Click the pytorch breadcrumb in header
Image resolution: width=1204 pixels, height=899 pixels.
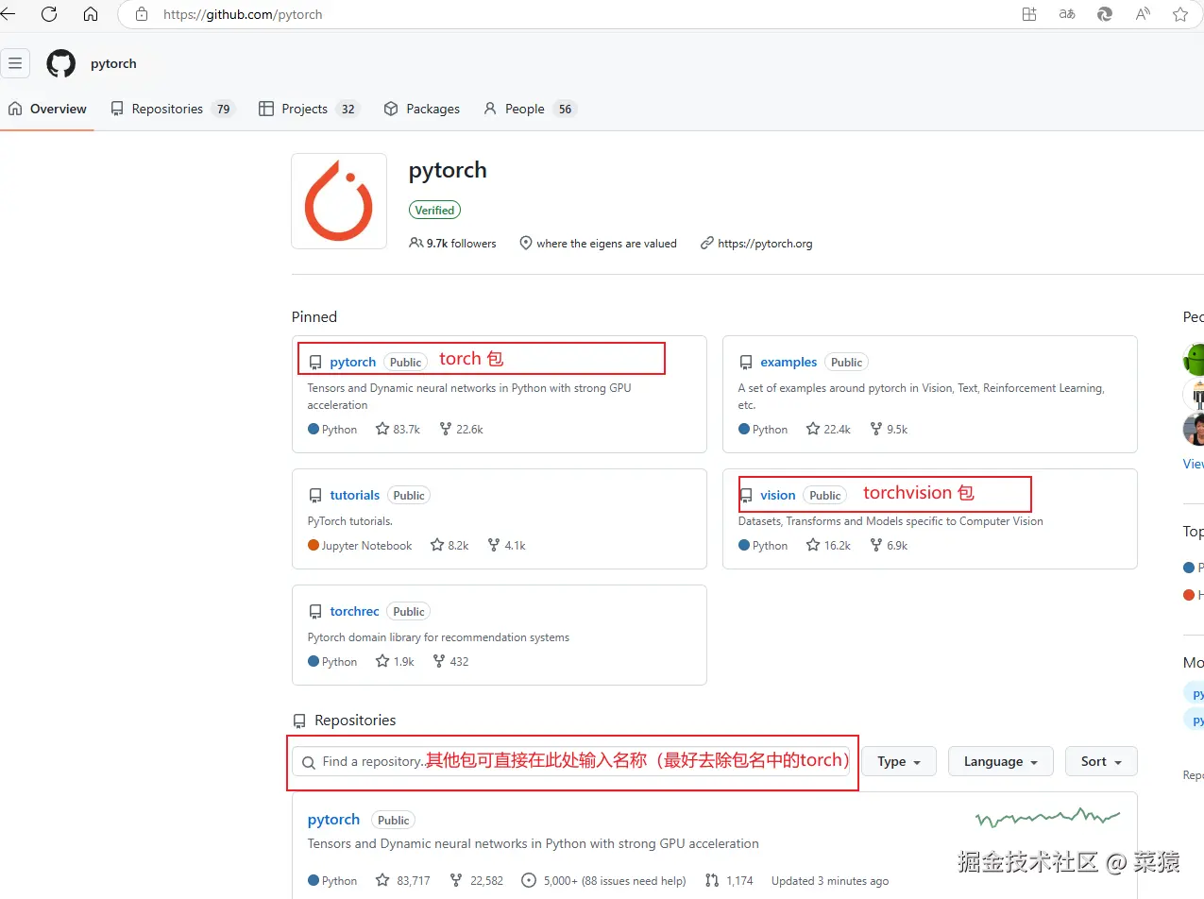tap(113, 63)
